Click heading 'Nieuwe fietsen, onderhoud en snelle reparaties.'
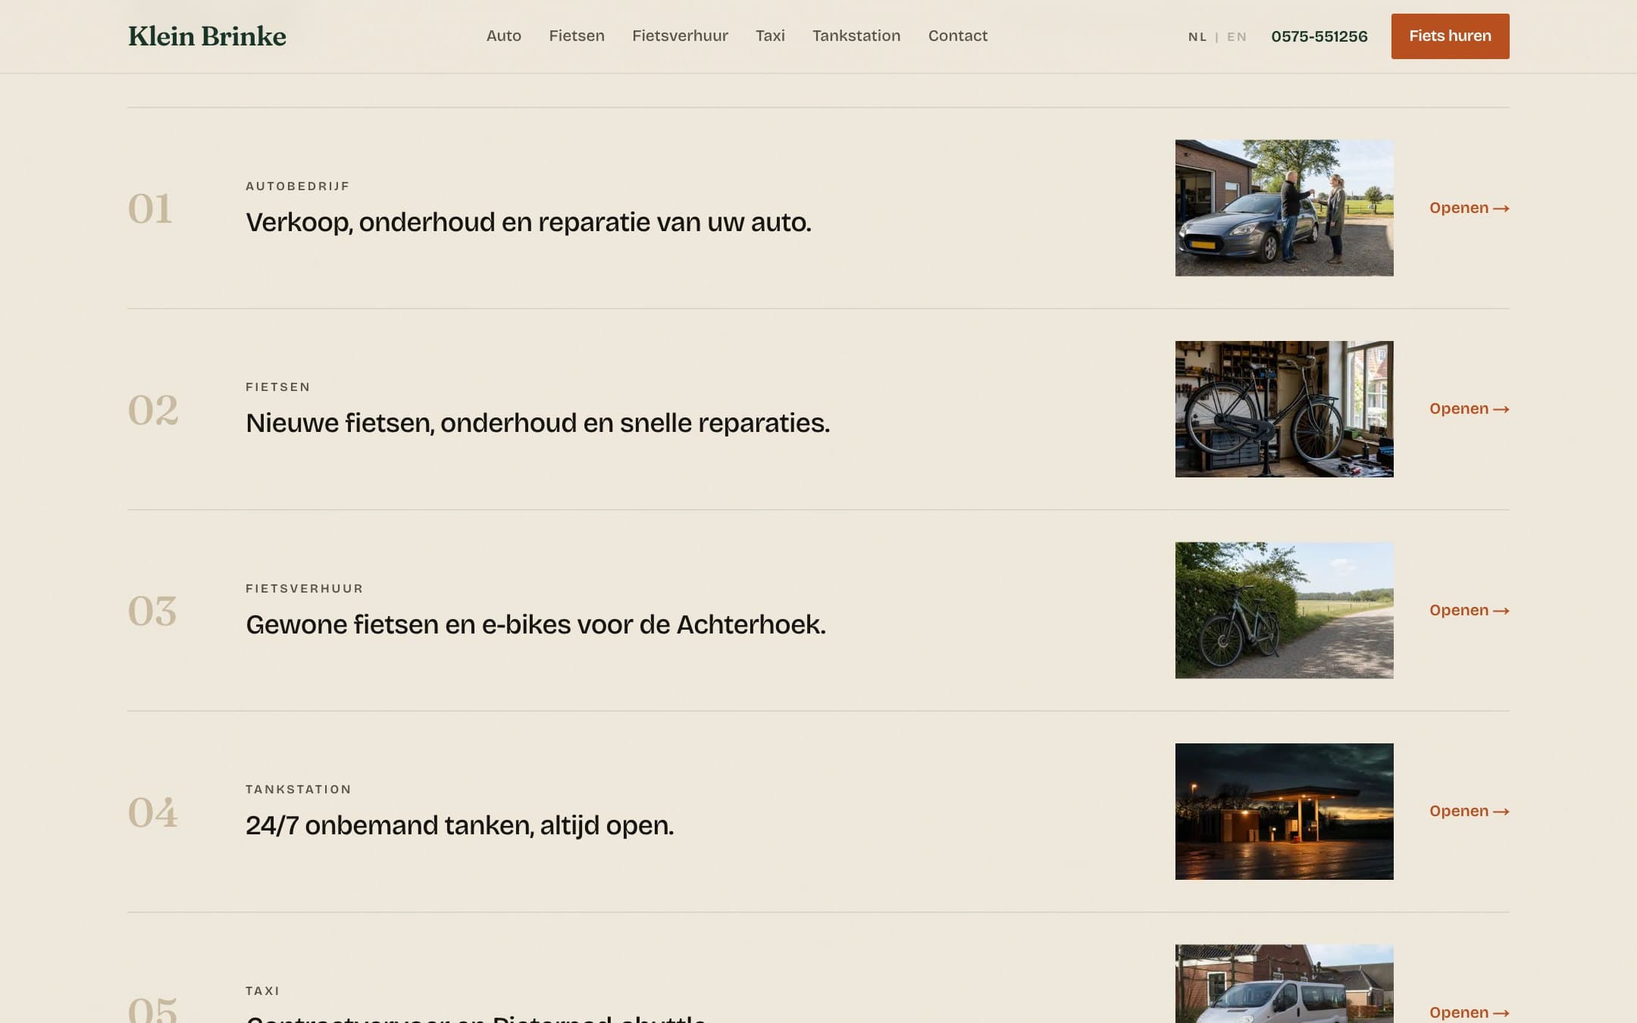The width and height of the screenshot is (1637, 1023). click(537, 423)
